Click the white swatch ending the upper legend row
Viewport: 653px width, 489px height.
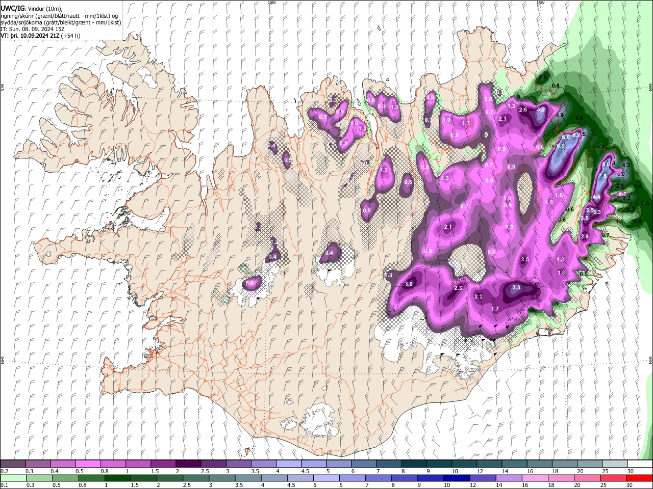tap(640, 464)
